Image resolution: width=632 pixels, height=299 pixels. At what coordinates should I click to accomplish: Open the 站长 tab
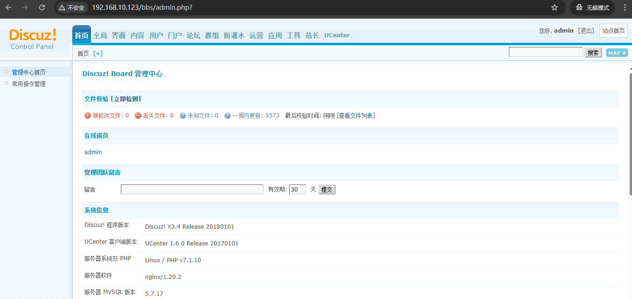(313, 35)
